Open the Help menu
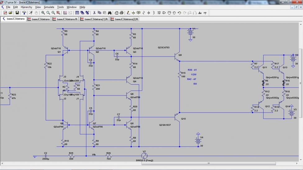The width and height of the screenshot is (303, 170). tap(82, 7)
